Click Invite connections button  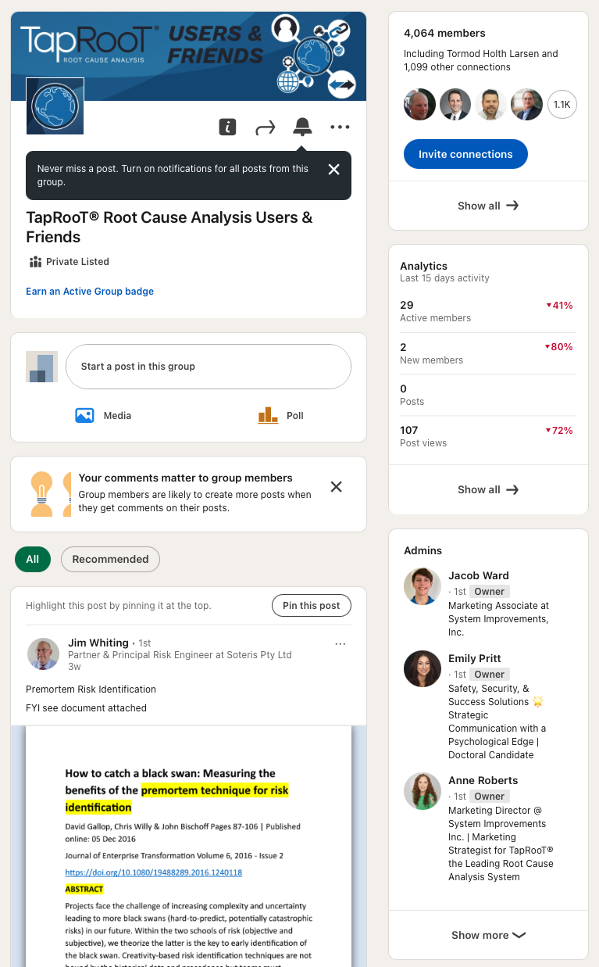465,154
